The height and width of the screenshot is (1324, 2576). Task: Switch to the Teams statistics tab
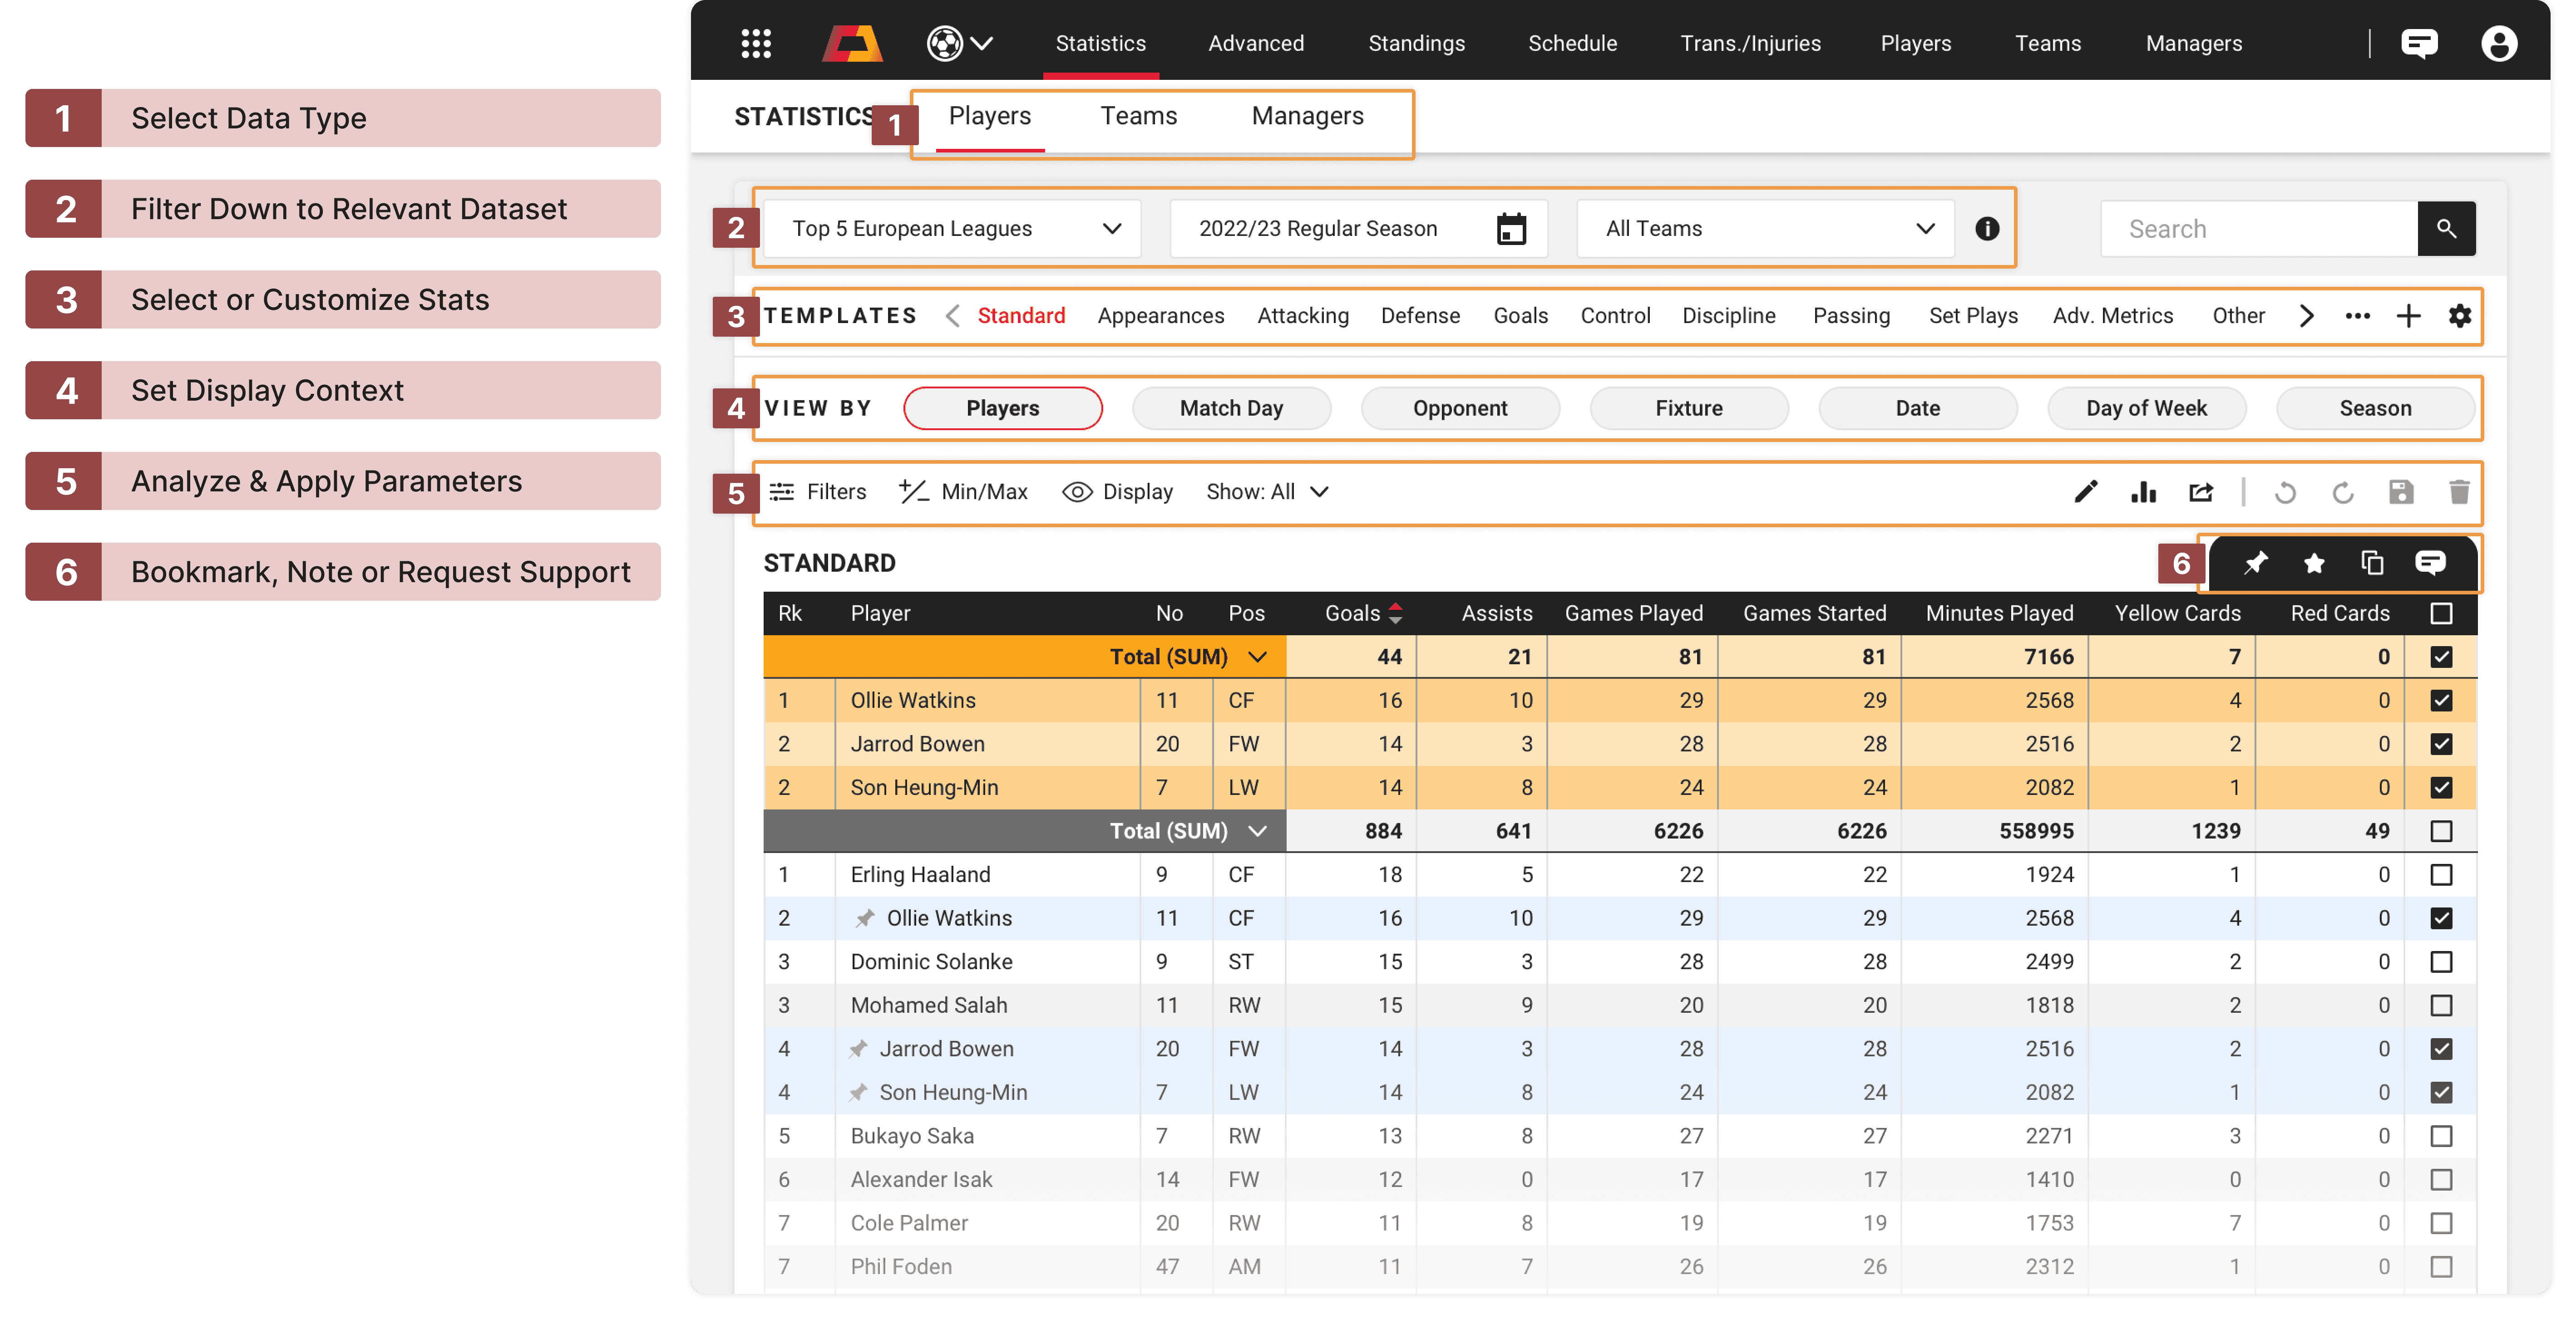click(x=1138, y=116)
